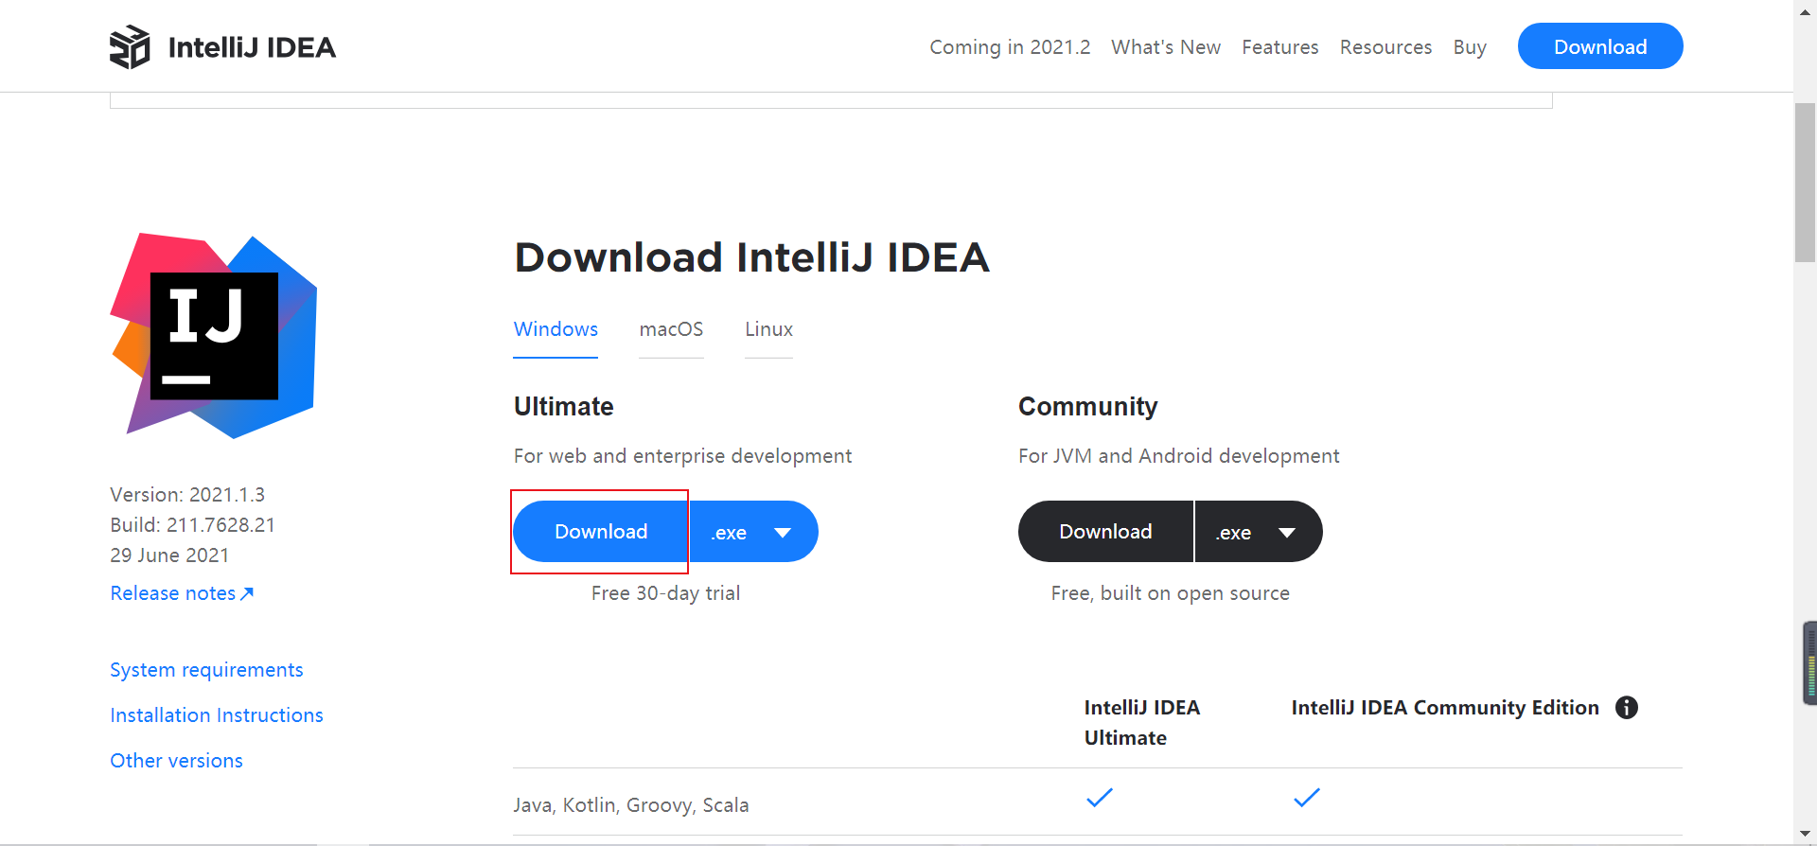
Task: Click the 'Download IntelliJ IDEA' heading
Action: pos(751,257)
